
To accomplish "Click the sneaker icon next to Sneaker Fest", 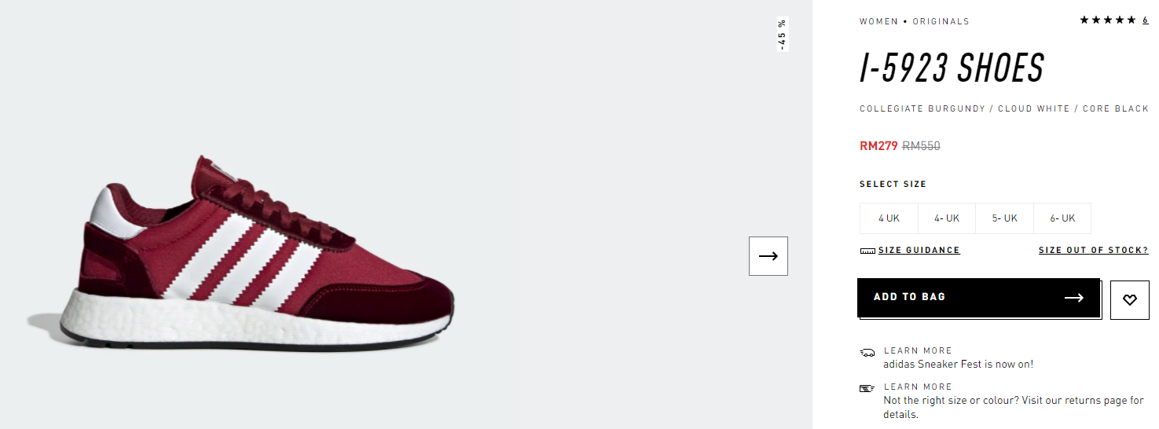I will pos(867,353).
